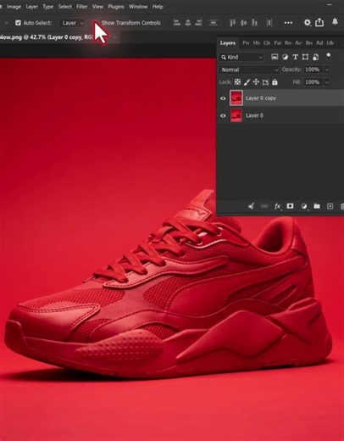Click the align right edges icon
344x441 pixels.
tap(198, 23)
